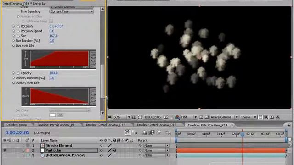Screen dimensions: 294x165
Task: Expand the Opacity Random [%] property
Action: [13, 78]
